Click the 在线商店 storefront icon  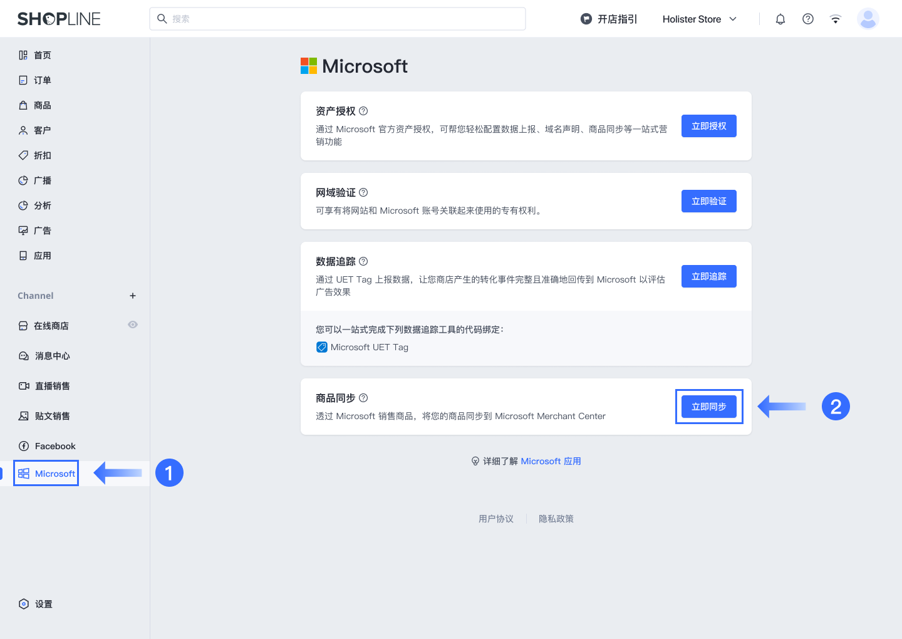pos(23,326)
